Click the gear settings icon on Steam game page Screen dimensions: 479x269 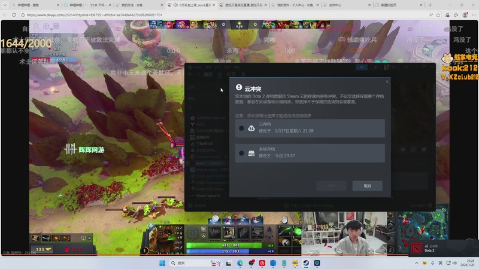[403, 150]
